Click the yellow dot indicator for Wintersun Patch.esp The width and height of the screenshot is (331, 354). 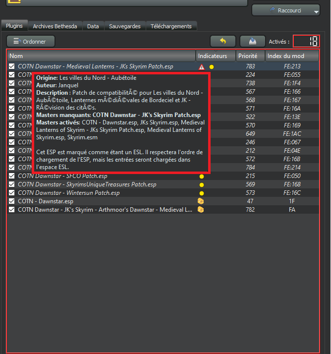(202, 193)
